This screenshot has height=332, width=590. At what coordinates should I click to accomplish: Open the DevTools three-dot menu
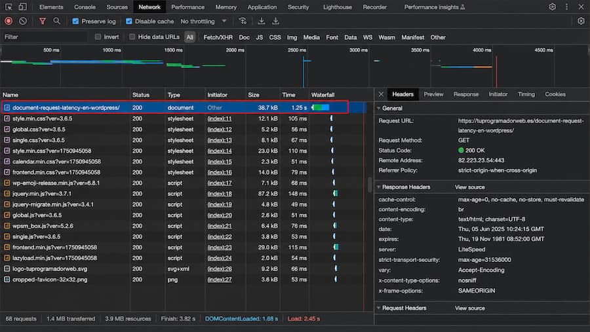[x=566, y=7]
